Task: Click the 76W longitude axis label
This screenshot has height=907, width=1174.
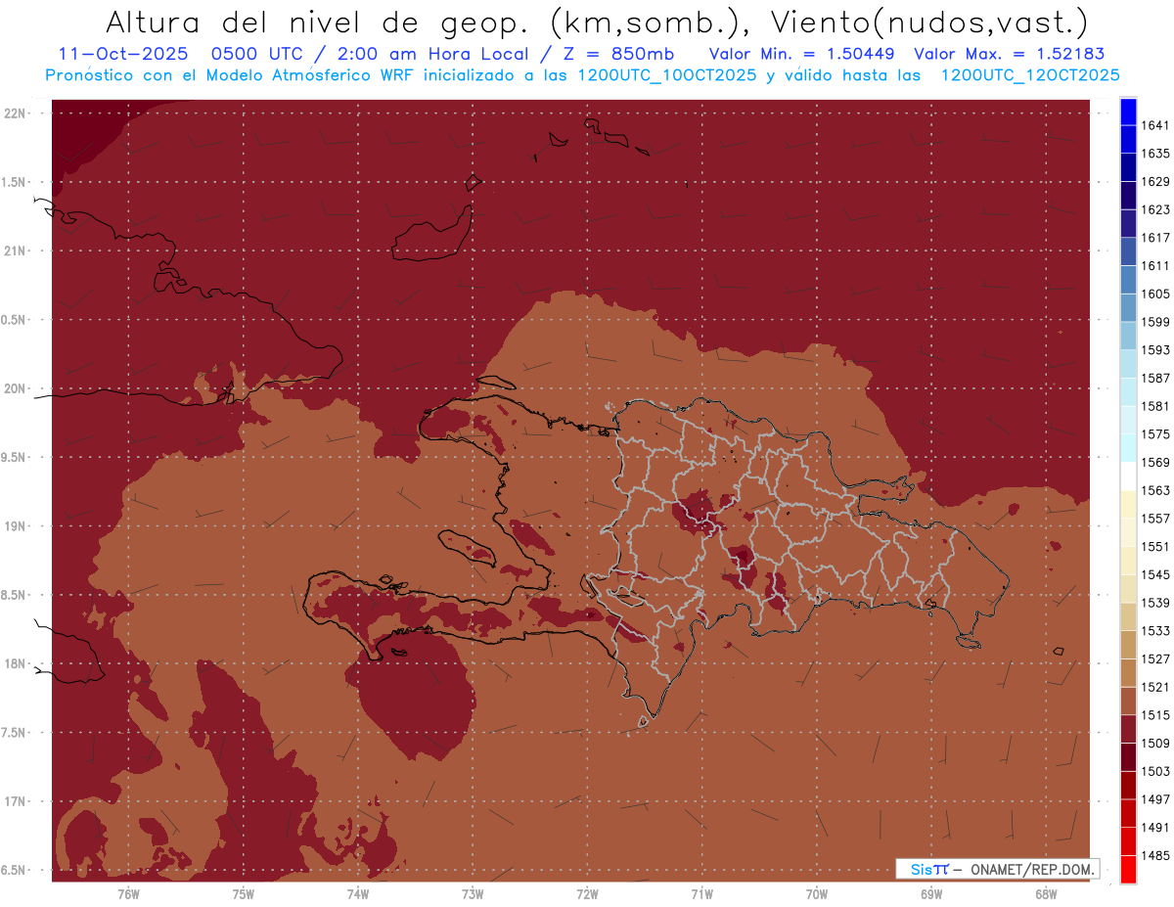Action: pos(128,893)
